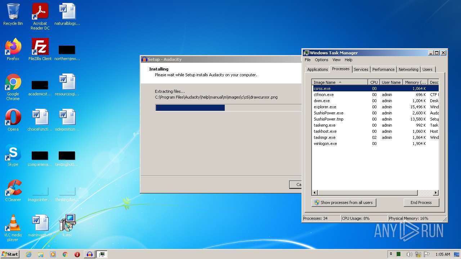Sort processes by Image Name column
This screenshot has width=461, height=259.
(x=340, y=82)
